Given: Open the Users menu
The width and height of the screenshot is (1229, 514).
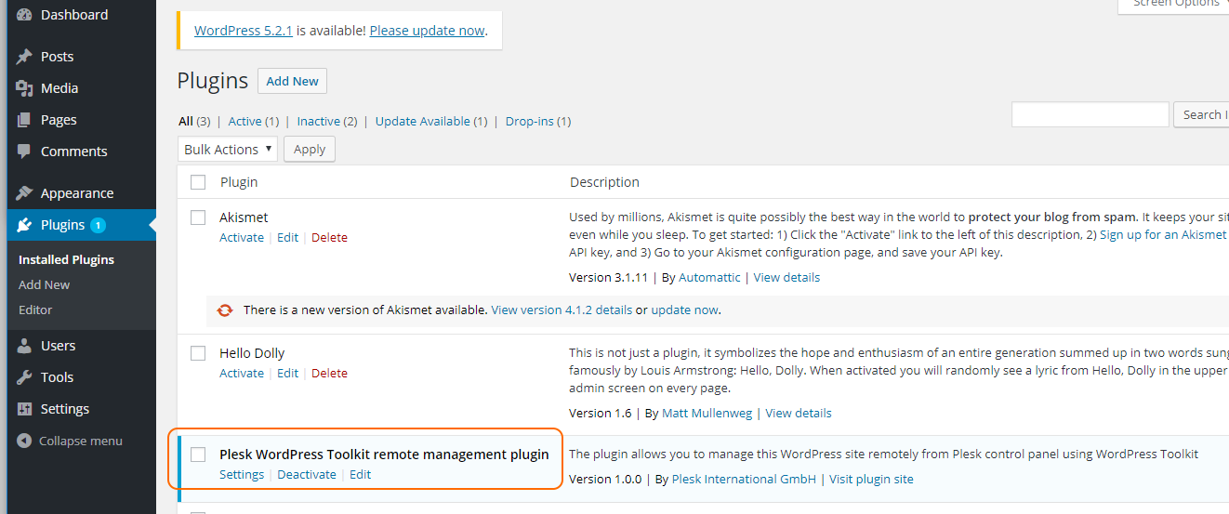Looking at the screenshot, I should pyautogui.click(x=58, y=346).
